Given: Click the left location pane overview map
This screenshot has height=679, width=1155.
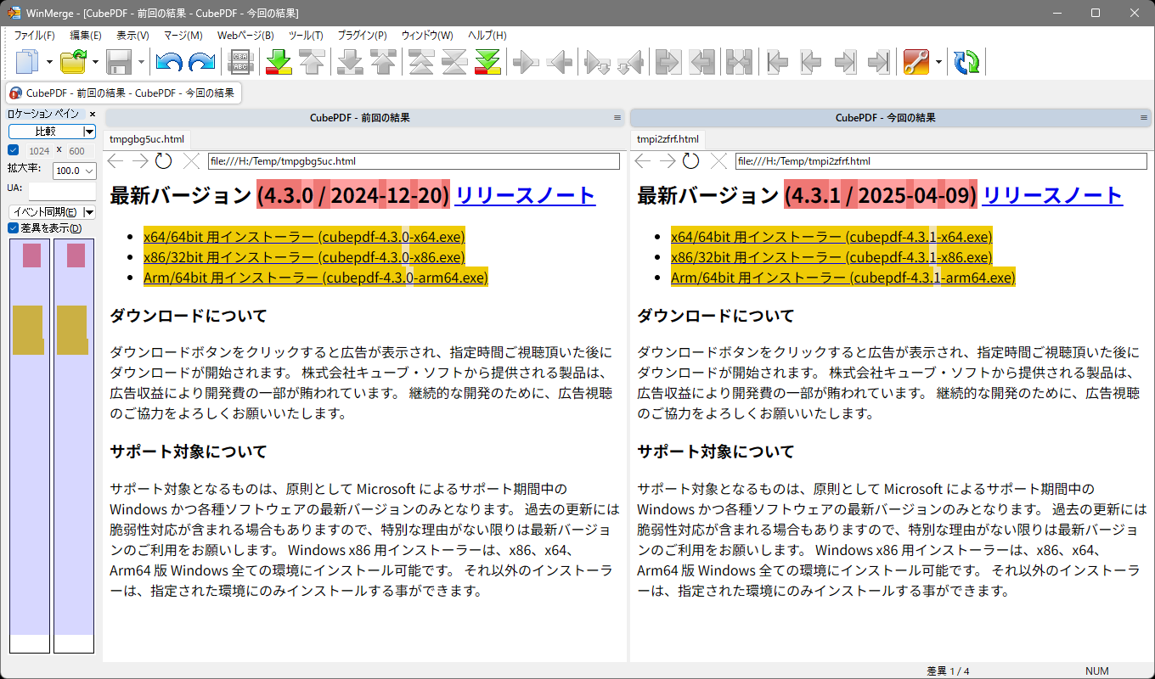Looking at the screenshot, I should pyautogui.click(x=30, y=446).
